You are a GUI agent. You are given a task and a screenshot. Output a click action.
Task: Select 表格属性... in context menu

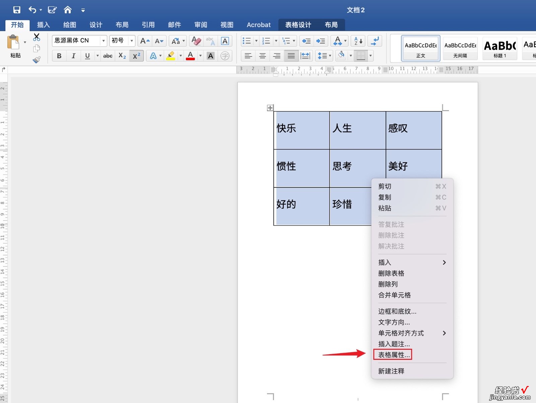[394, 355]
